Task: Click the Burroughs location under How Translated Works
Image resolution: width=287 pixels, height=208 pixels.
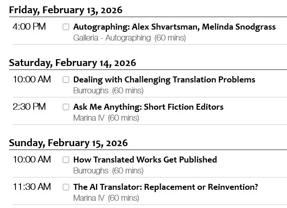Action: tap(91, 171)
